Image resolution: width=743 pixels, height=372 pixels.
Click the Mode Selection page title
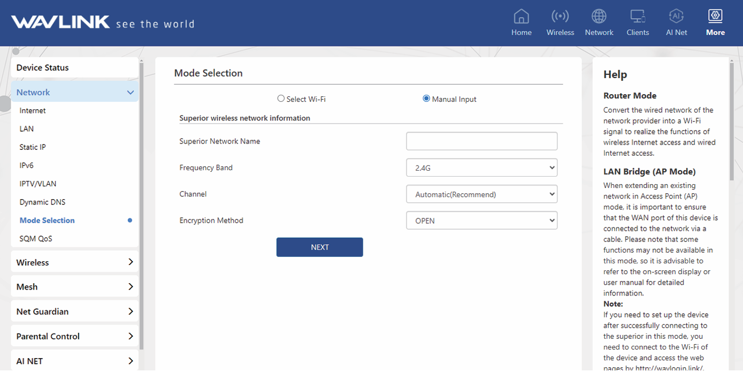click(x=208, y=73)
